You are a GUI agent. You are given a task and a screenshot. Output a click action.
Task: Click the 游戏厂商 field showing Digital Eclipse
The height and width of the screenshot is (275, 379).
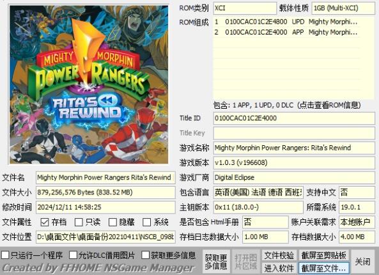(294, 178)
